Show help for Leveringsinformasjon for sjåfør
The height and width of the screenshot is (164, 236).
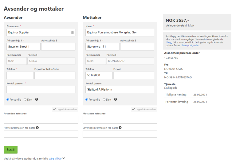pyautogui.click(x=120, y=128)
